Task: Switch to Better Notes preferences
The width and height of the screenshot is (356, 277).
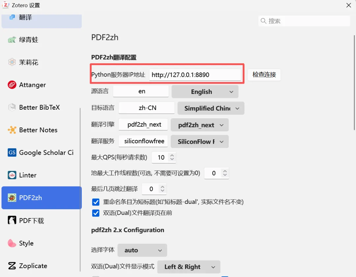Action: tap(42, 130)
